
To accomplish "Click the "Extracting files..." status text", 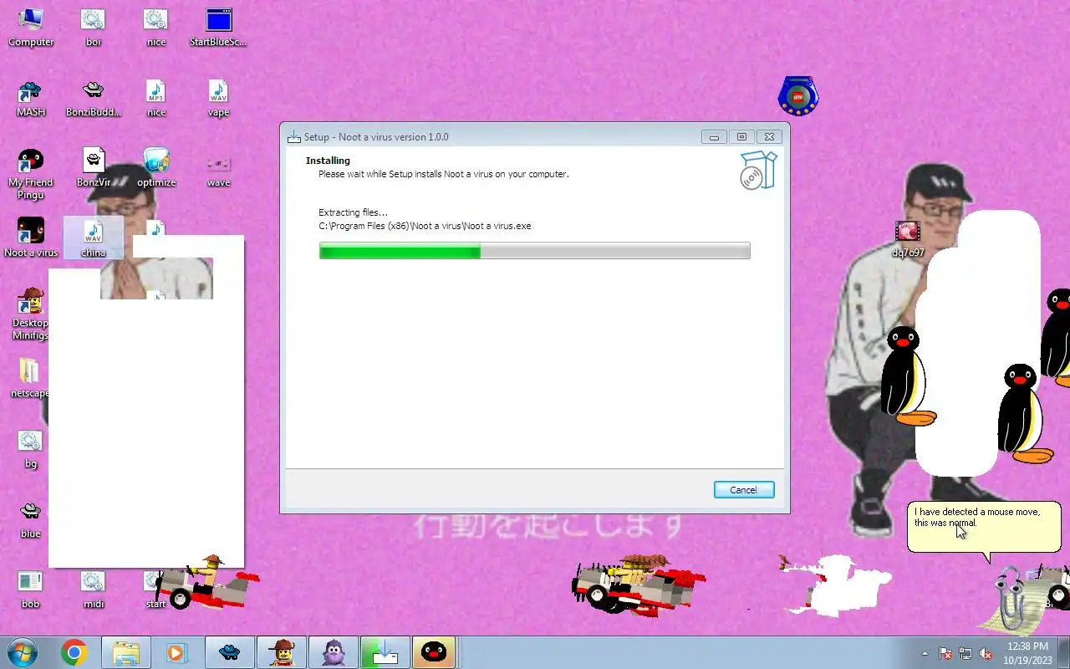I will pyautogui.click(x=353, y=212).
